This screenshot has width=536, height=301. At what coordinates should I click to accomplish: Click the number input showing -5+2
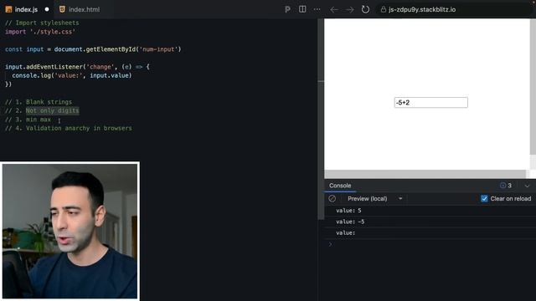[430, 102]
